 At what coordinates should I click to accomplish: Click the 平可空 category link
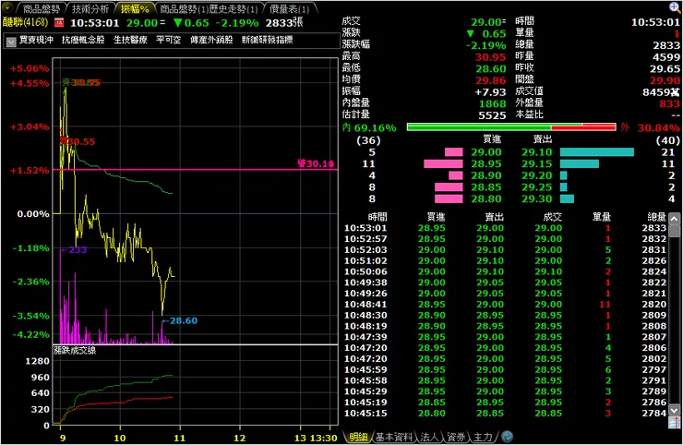[169, 40]
